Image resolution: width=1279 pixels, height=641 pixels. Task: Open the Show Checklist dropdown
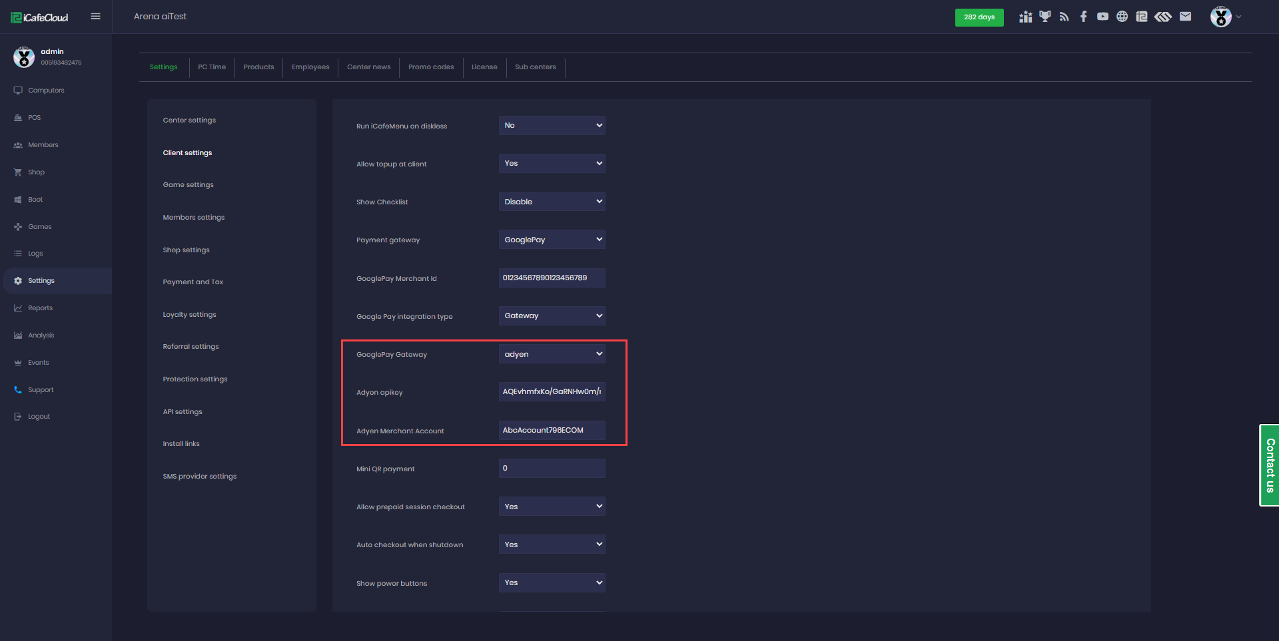552,202
